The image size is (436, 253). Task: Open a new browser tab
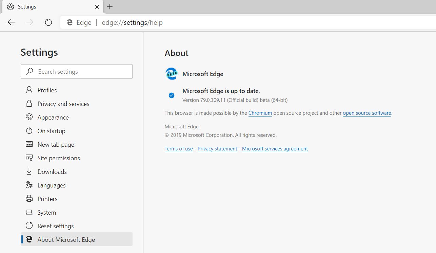[109, 6]
